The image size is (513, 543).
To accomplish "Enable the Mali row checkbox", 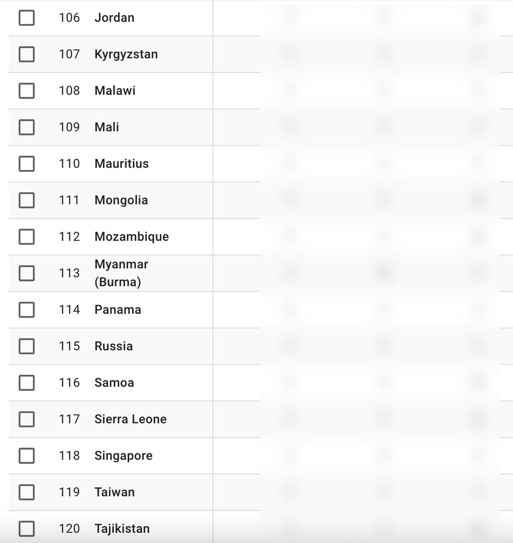I will (27, 127).
